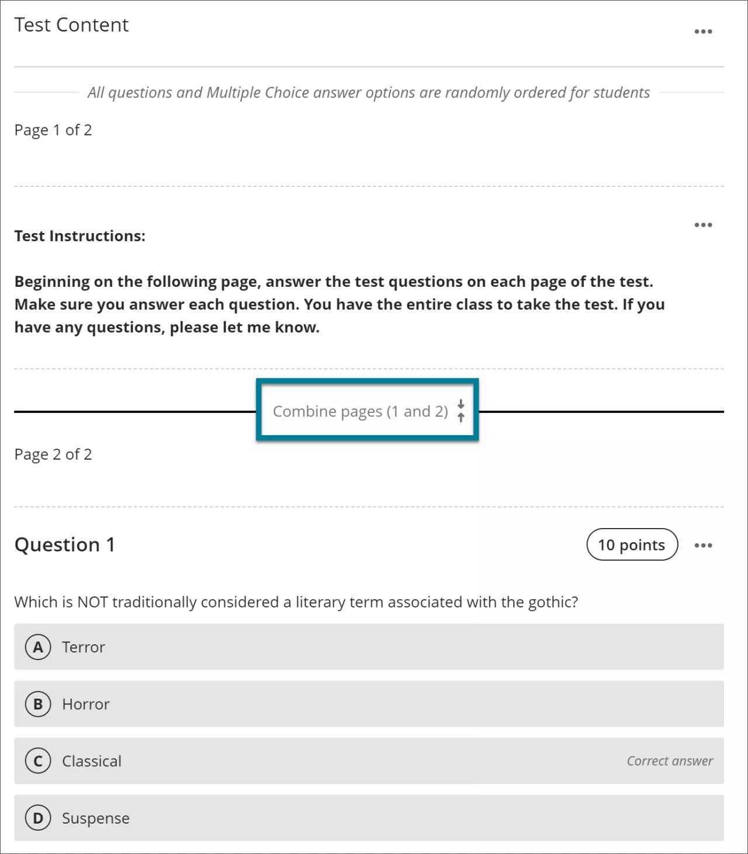Open Question 1's ellipsis options icon

[x=704, y=544]
